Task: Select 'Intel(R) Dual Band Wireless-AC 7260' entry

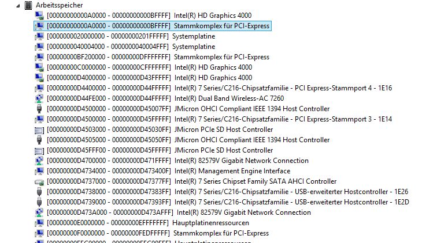Action: click(x=165, y=98)
